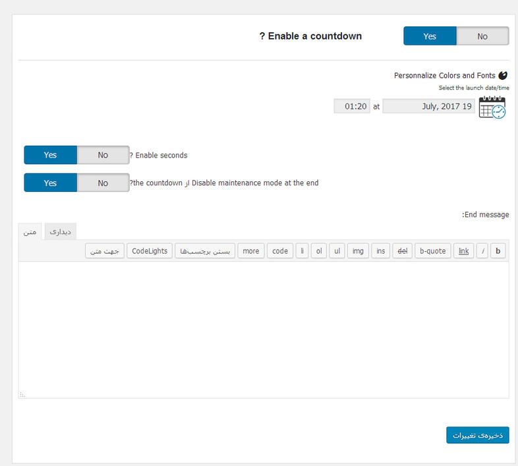Click the palette icon beside Personnalize Colors
The height and width of the screenshot is (466, 518).
click(503, 75)
